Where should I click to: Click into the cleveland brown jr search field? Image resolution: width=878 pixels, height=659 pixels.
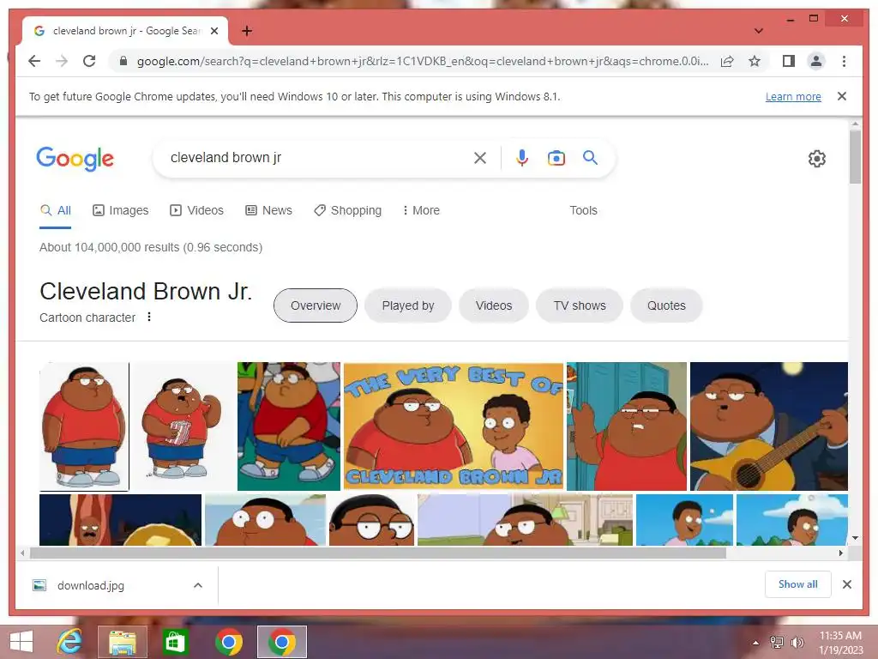[316, 158]
